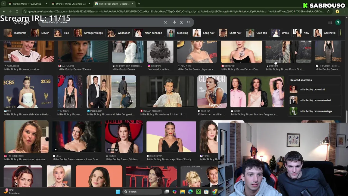348x196 pixels.
Task: Select the Millie Bobby Brown Google tab
Action: tap(114, 4)
